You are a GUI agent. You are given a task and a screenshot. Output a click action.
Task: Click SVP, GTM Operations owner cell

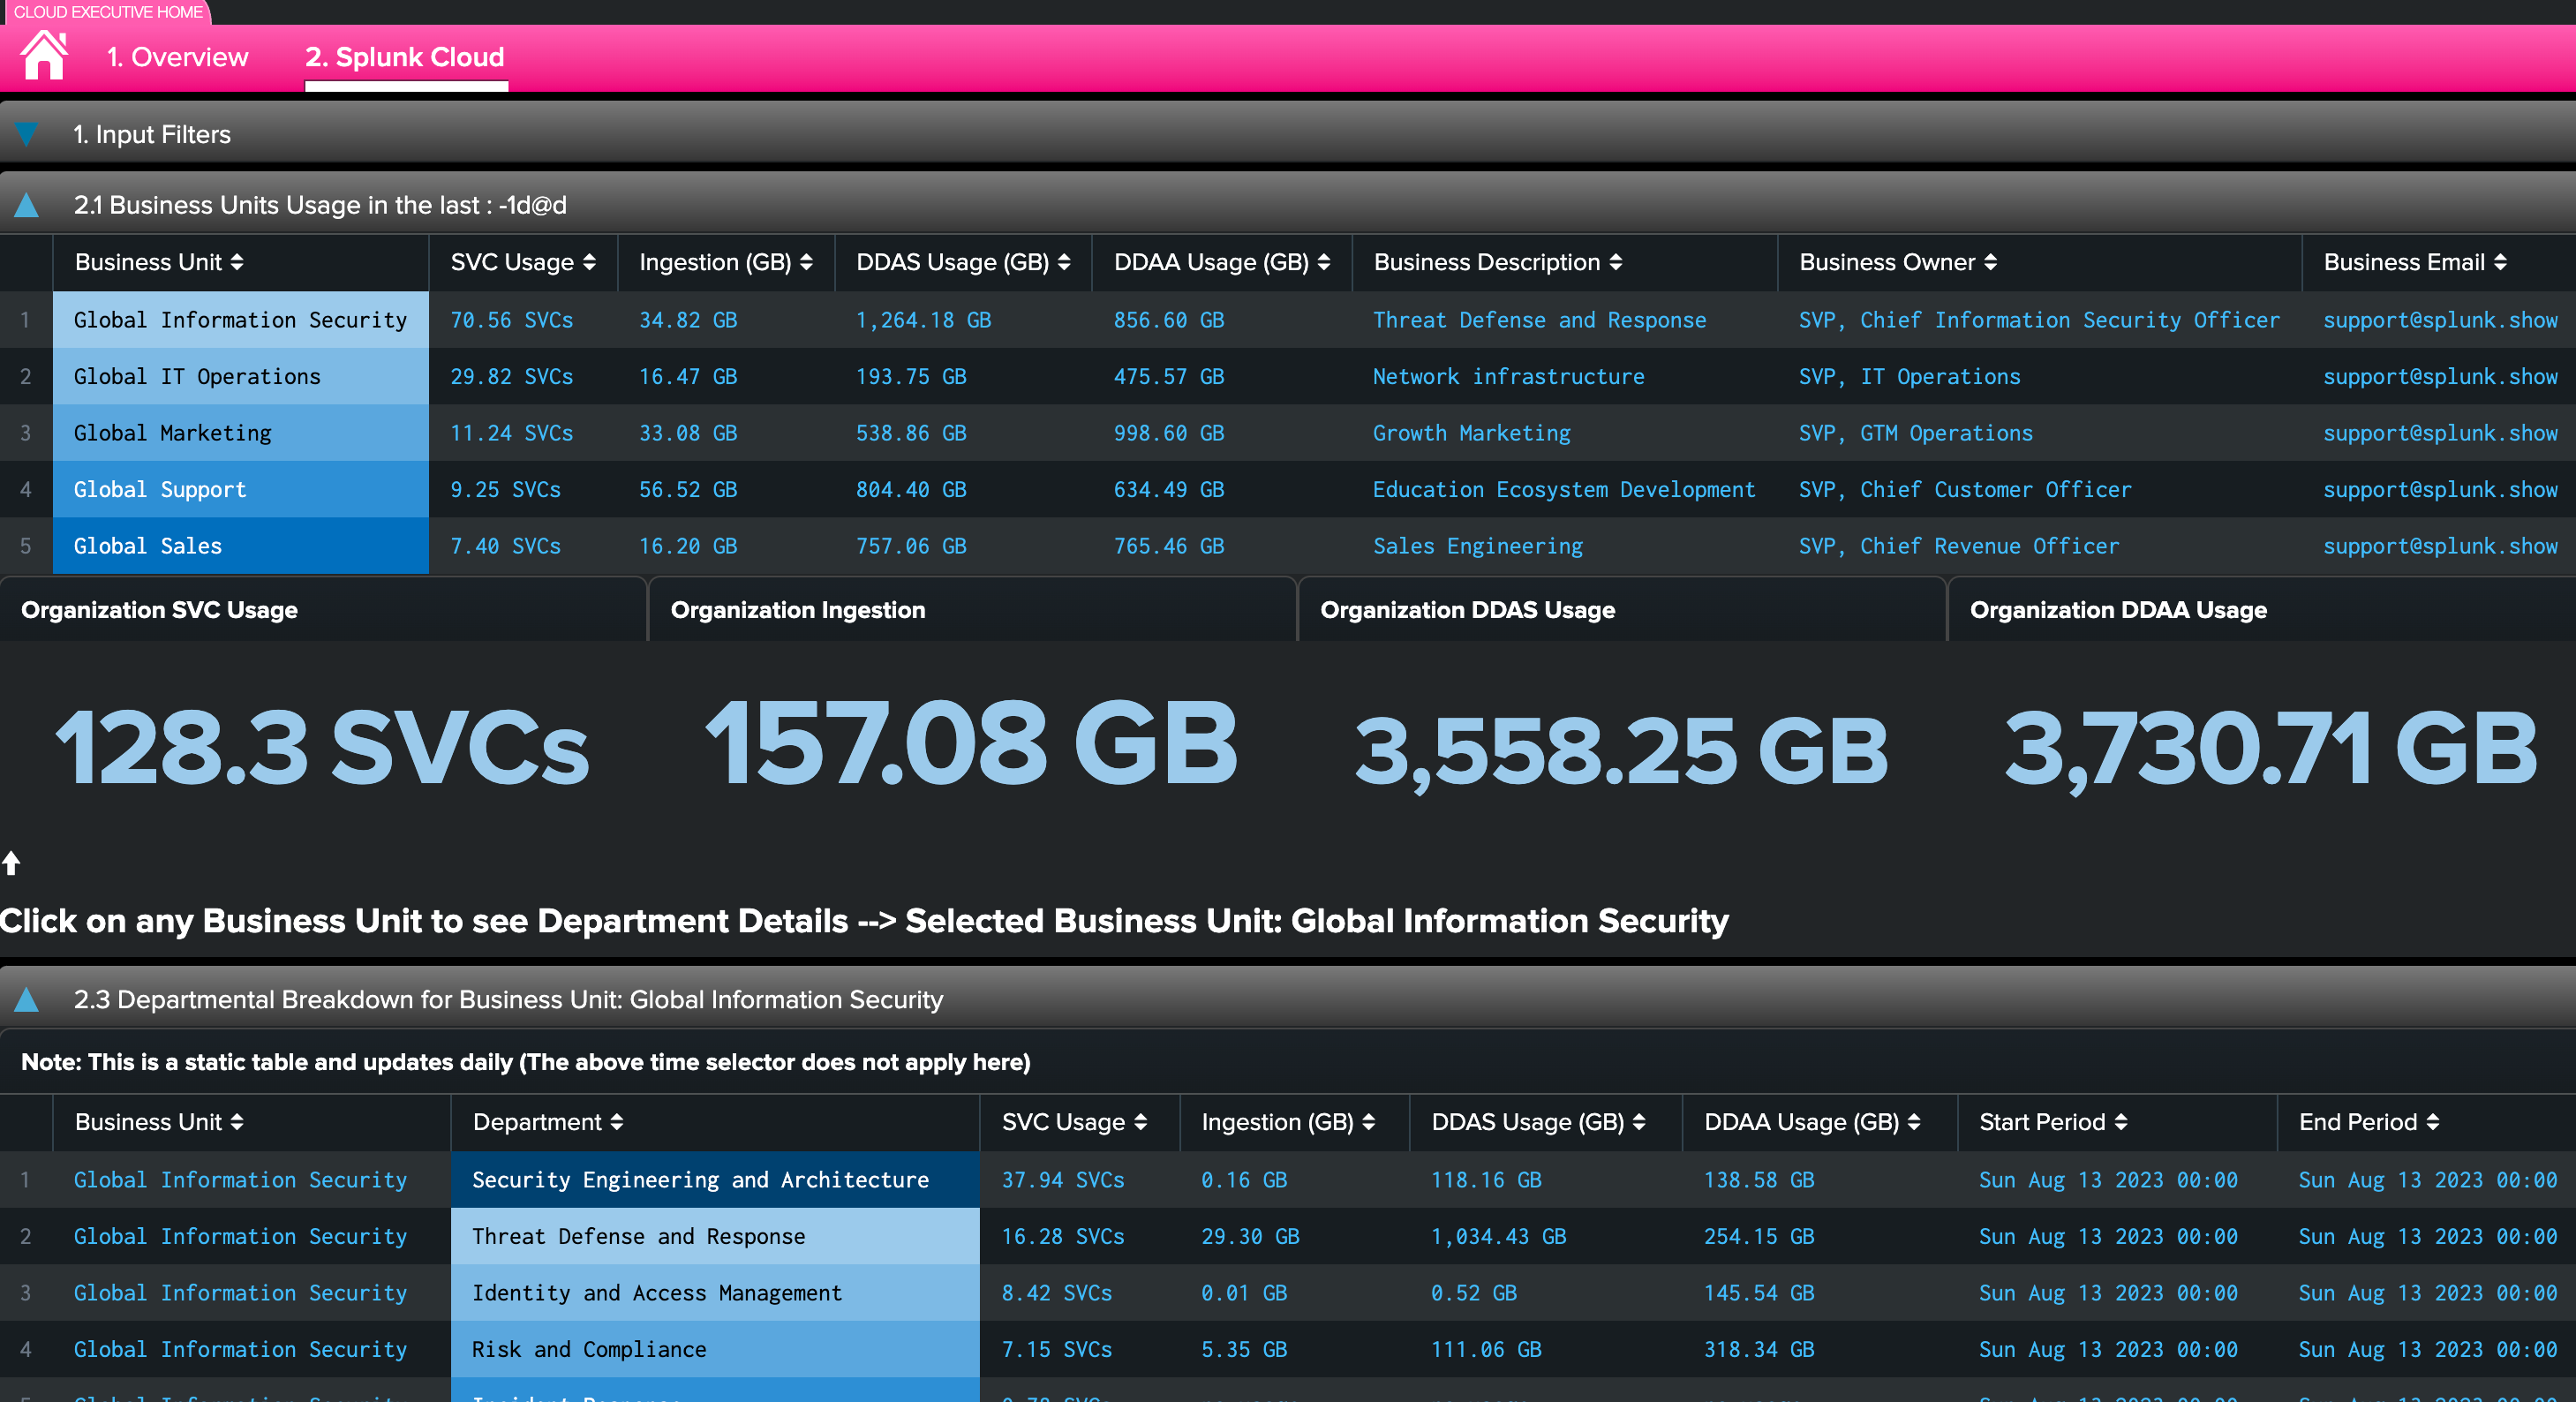click(x=1916, y=433)
